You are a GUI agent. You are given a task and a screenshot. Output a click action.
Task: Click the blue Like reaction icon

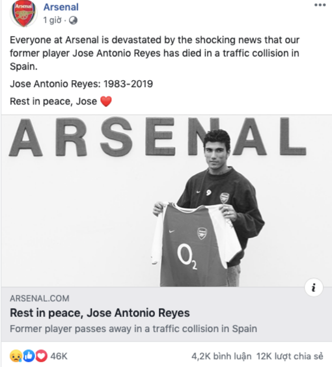[28, 356]
